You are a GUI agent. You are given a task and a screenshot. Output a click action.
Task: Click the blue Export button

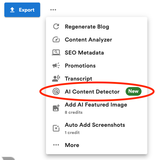tap(22, 10)
